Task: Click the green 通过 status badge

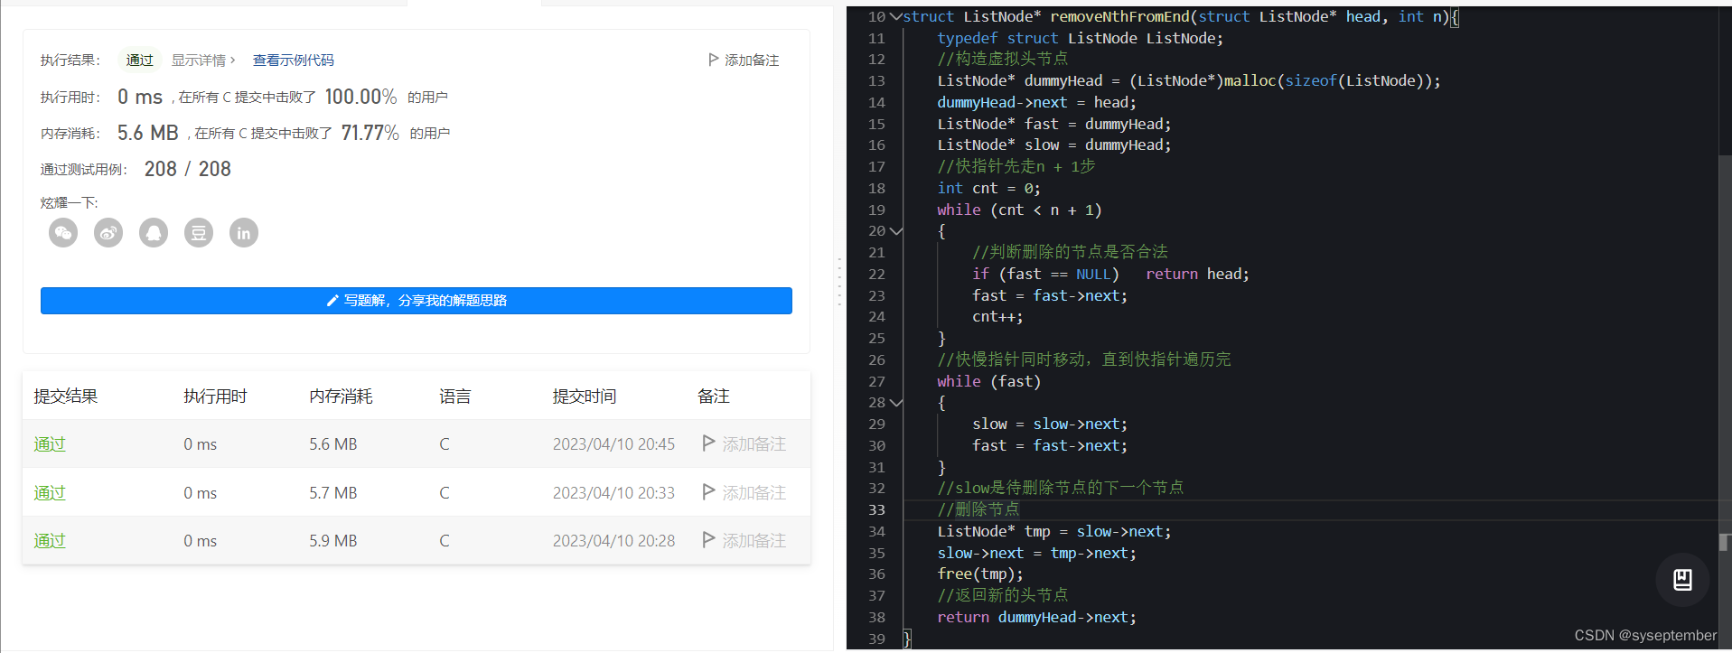Action: point(139,60)
